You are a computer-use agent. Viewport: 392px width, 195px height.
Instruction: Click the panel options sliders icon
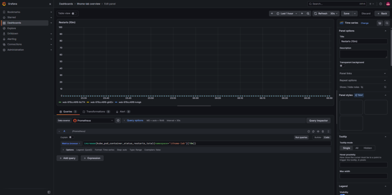(x=380, y=23)
